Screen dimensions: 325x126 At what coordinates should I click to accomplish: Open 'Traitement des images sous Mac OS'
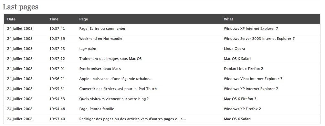[x=110, y=59]
